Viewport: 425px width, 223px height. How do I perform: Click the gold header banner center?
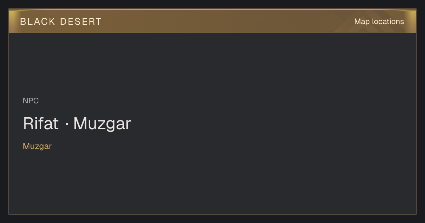coord(212,21)
